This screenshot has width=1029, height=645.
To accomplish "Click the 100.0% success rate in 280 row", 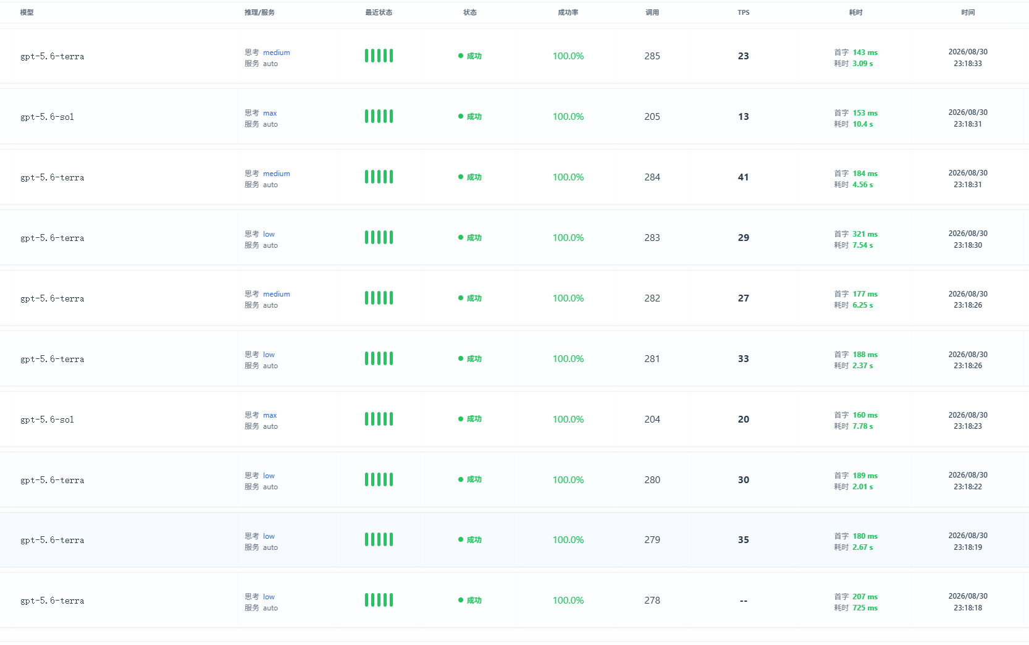I will (x=568, y=479).
